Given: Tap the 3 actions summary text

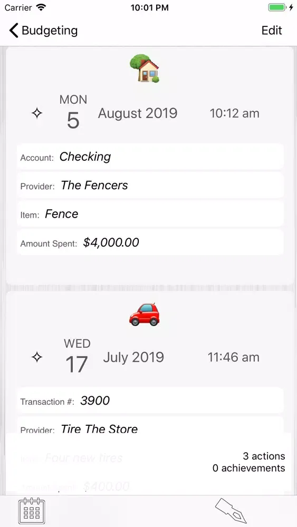Looking at the screenshot, I should [x=264, y=456].
